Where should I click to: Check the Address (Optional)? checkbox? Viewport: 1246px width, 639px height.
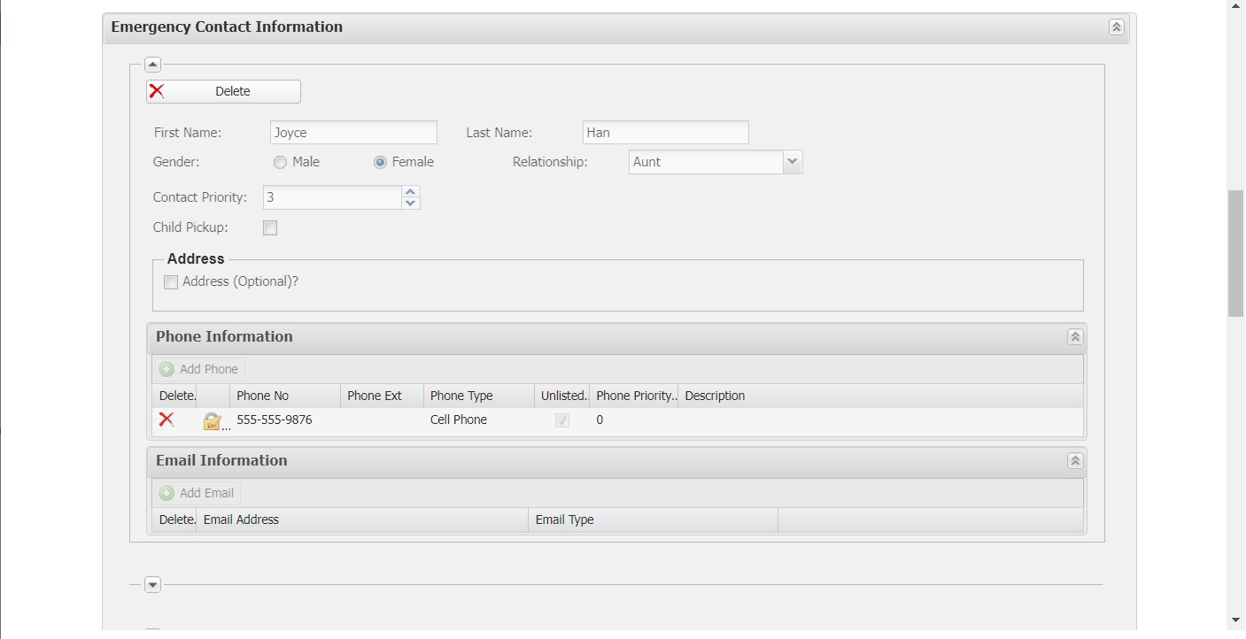[x=171, y=281]
